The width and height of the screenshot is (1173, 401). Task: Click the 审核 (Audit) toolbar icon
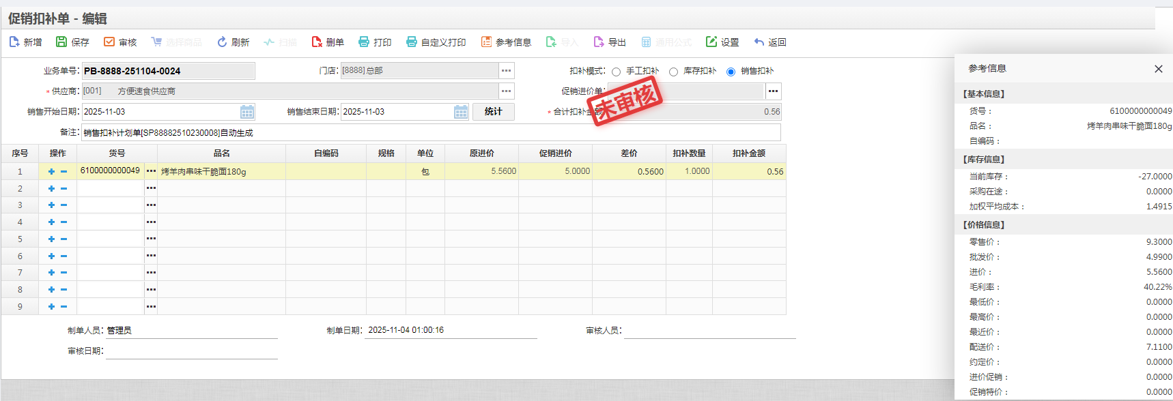109,42
